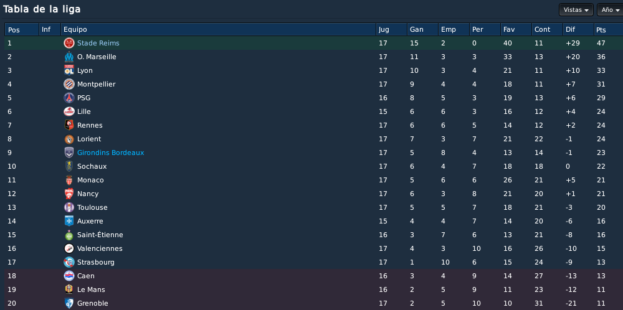Click the Auxerre team logo

pos(69,221)
